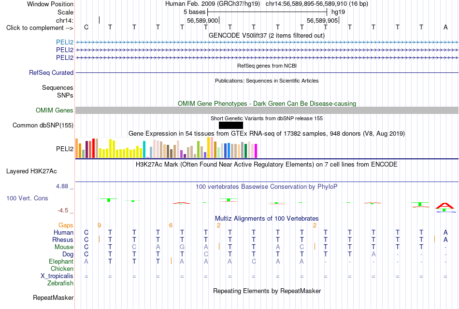
Task: Click the position label 56,589,905
Action: [322, 20]
